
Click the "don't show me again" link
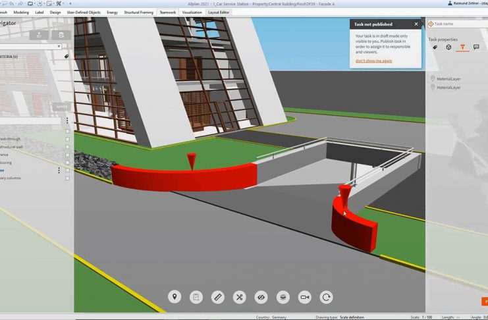coord(373,61)
